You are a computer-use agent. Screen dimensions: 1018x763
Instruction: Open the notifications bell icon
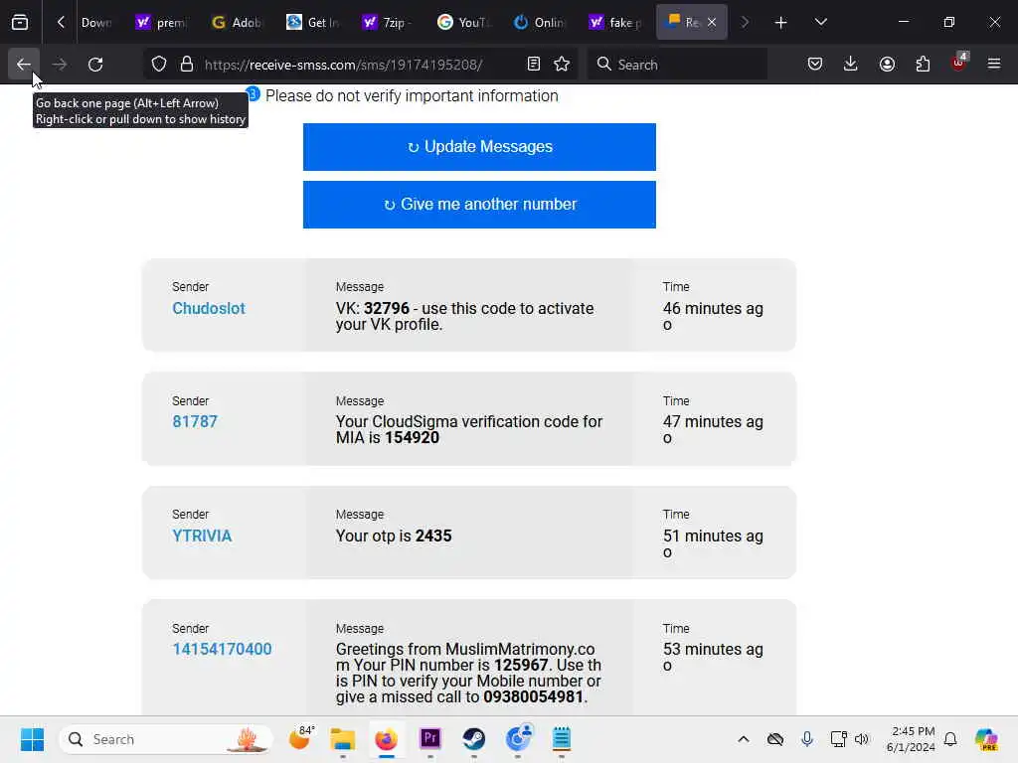(950, 739)
